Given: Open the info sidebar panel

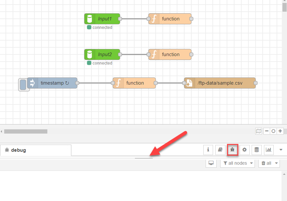Looking at the screenshot, I should [208, 150].
